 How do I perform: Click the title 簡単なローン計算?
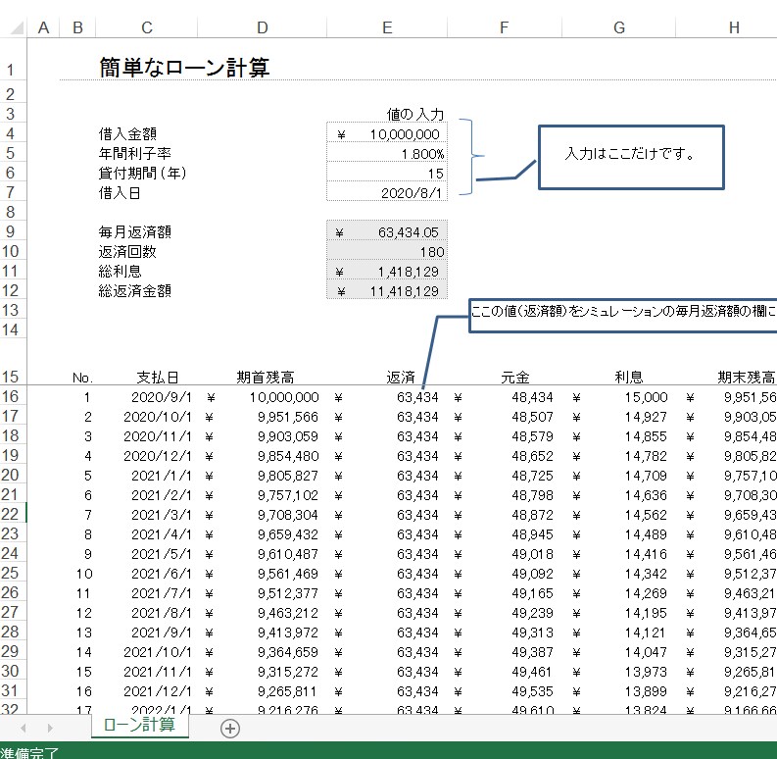coord(184,68)
